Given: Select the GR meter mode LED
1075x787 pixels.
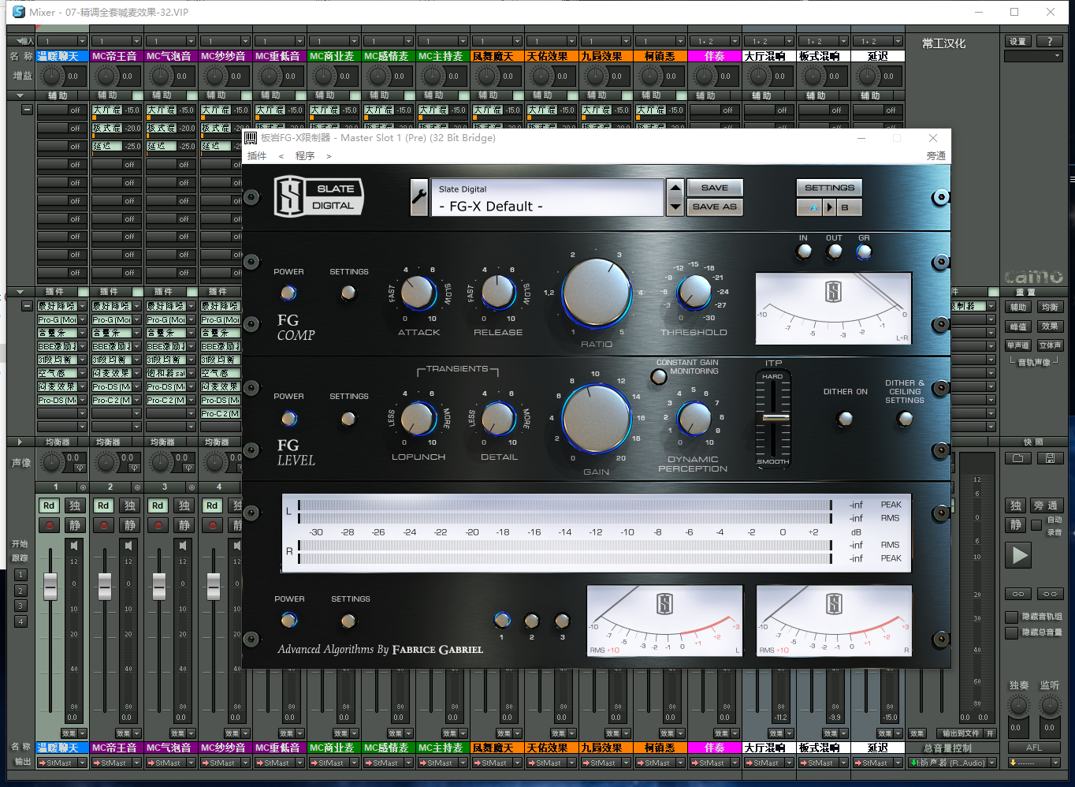Looking at the screenshot, I should coord(864,252).
